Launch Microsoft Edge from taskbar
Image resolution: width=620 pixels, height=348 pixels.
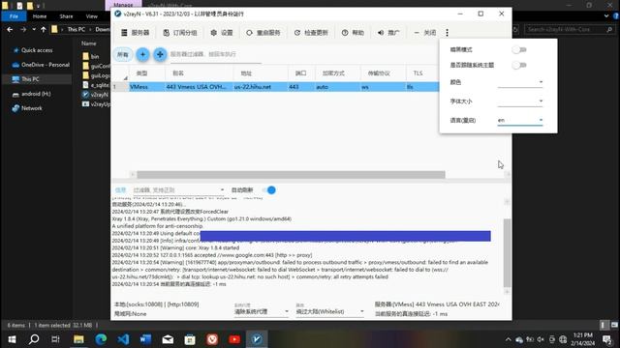tap(101, 339)
